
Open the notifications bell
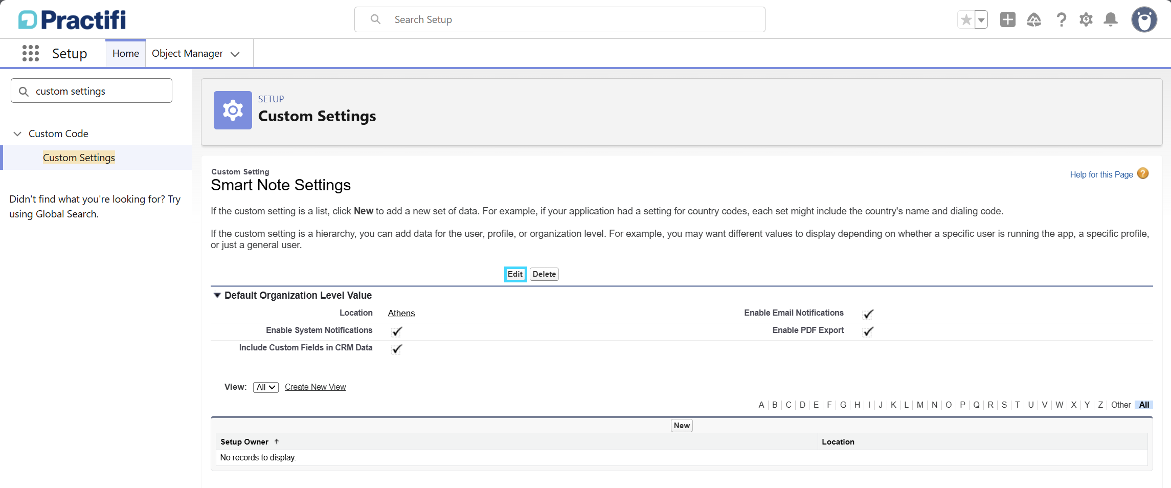tap(1111, 19)
